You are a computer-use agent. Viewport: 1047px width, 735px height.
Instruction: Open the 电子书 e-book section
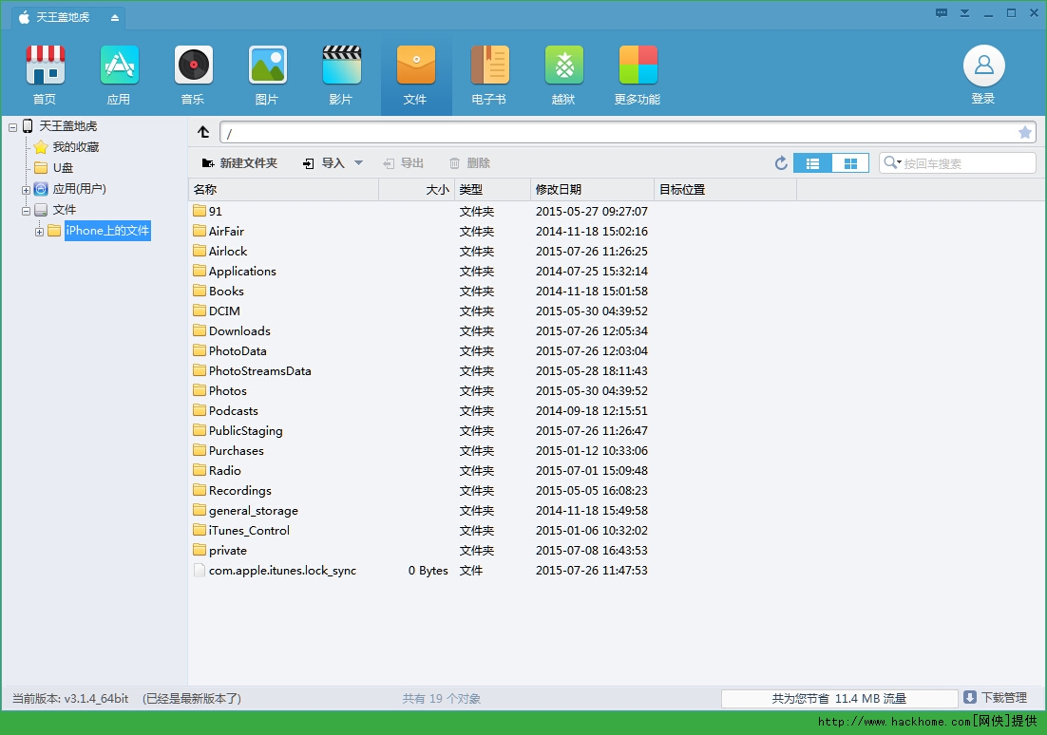coord(489,66)
